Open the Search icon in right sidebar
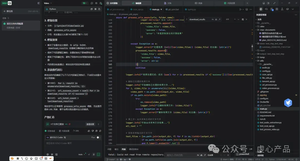300x161 pixels. point(266,9)
